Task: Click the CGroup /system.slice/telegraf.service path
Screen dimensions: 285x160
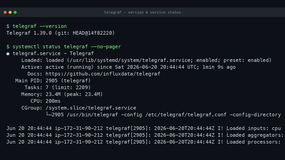Action: tap(91, 108)
